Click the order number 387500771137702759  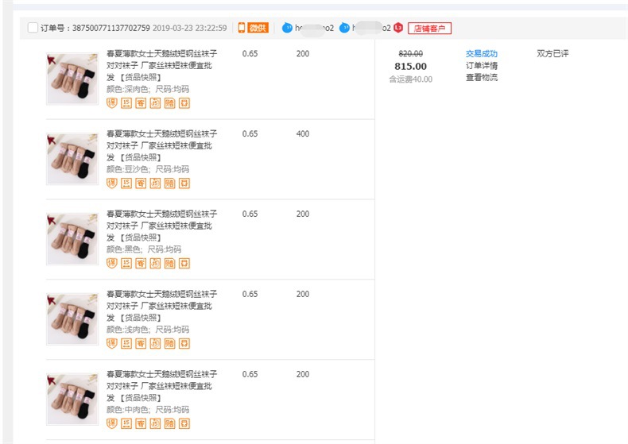(111, 28)
